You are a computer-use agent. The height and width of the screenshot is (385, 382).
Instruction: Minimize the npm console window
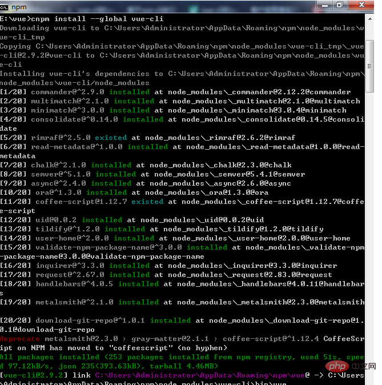pyautogui.click(x=324, y=5)
